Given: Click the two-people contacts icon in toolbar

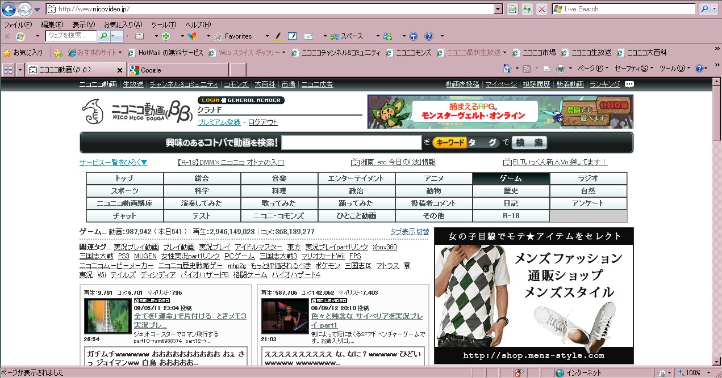Looking at the screenshot, I should click(387, 36).
